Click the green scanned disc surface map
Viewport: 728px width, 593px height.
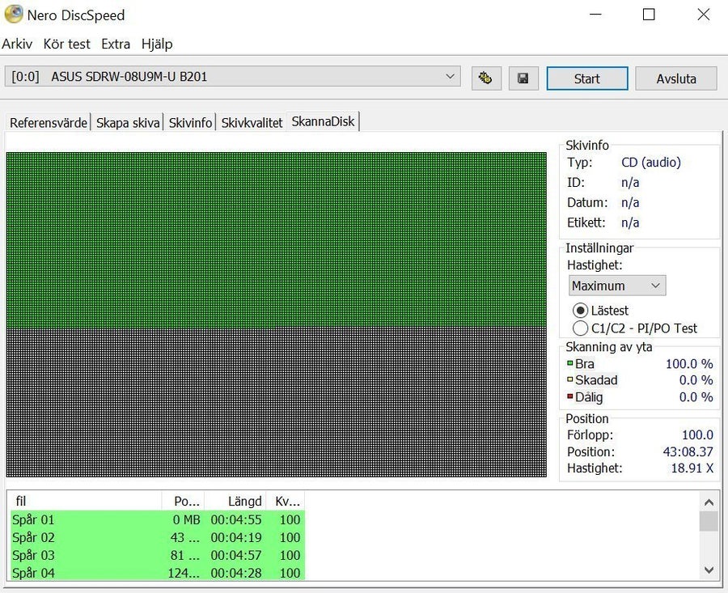(x=277, y=239)
